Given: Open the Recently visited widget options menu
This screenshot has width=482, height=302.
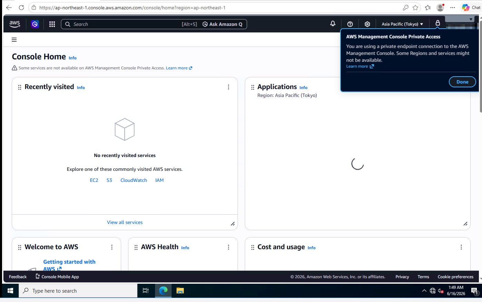Looking at the screenshot, I should [x=229, y=87].
